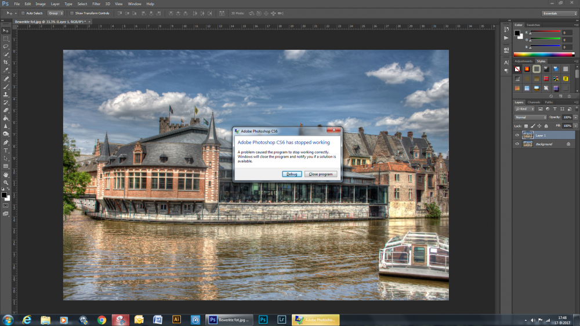Select the Lasso tool
580x326 pixels.
click(x=6, y=46)
